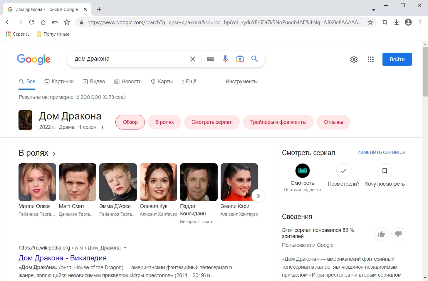The height and width of the screenshot is (281, 428).
Task: Click the browser back arrow
Action: click(x=8, y=22)
